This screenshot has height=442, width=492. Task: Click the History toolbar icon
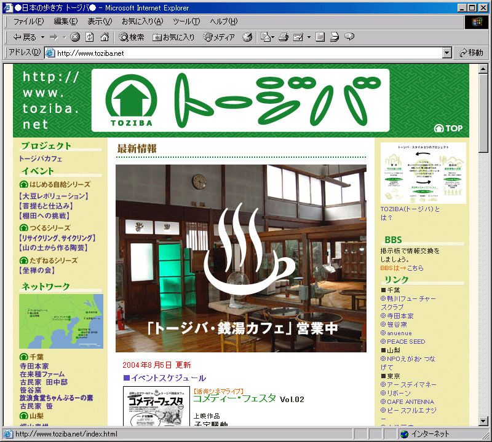tap(247, 37)
